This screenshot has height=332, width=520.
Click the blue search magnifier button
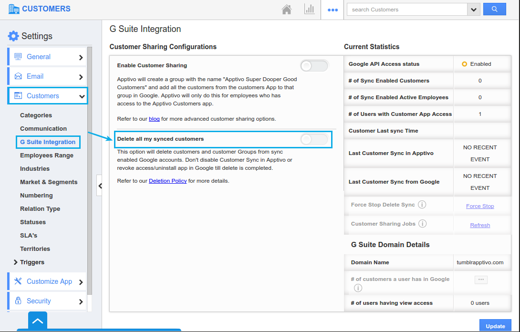(494, 9)
